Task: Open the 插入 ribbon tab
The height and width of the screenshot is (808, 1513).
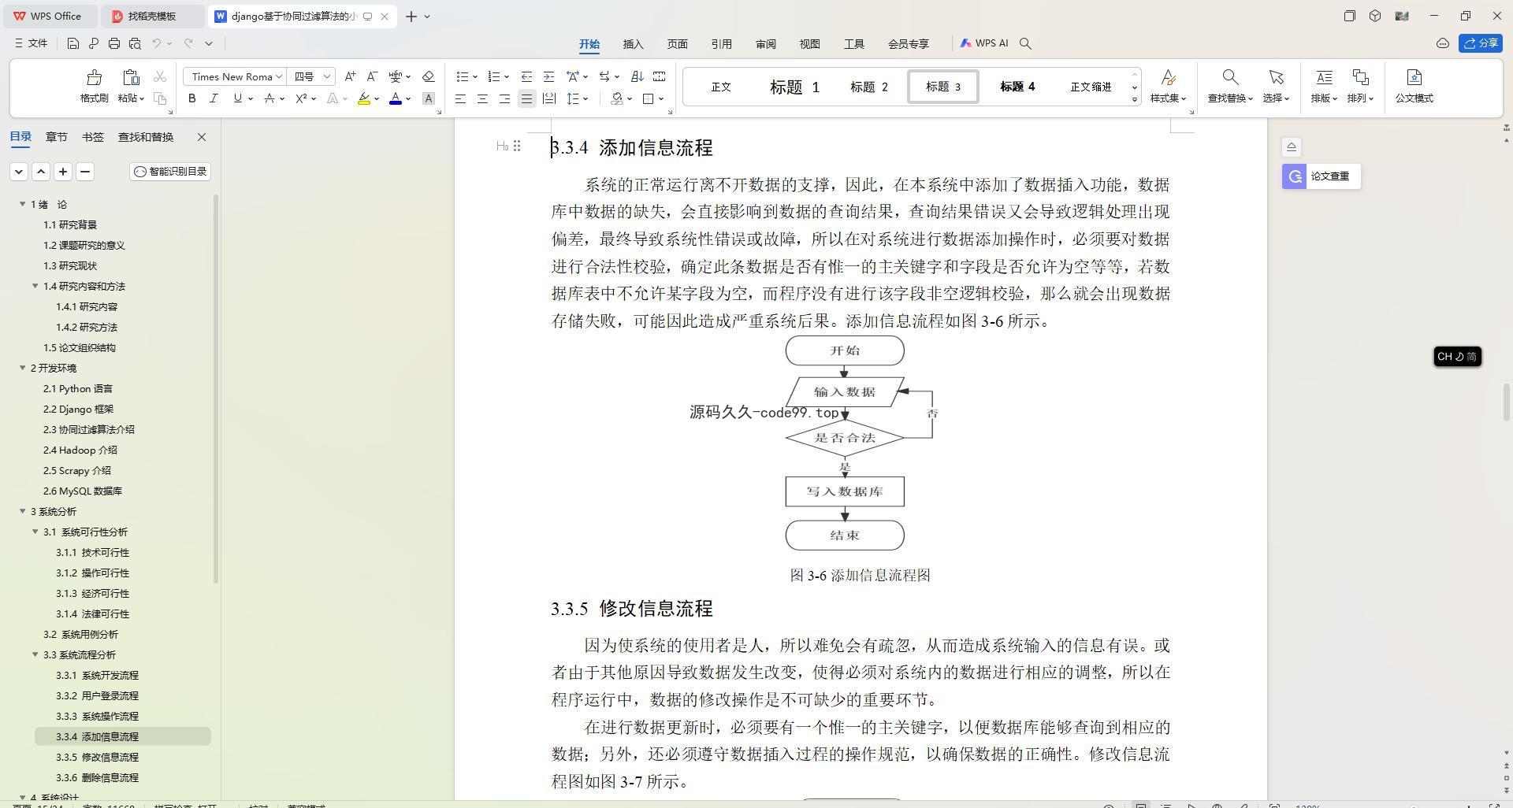Action: pyautogui.click(x=634, y=44)
